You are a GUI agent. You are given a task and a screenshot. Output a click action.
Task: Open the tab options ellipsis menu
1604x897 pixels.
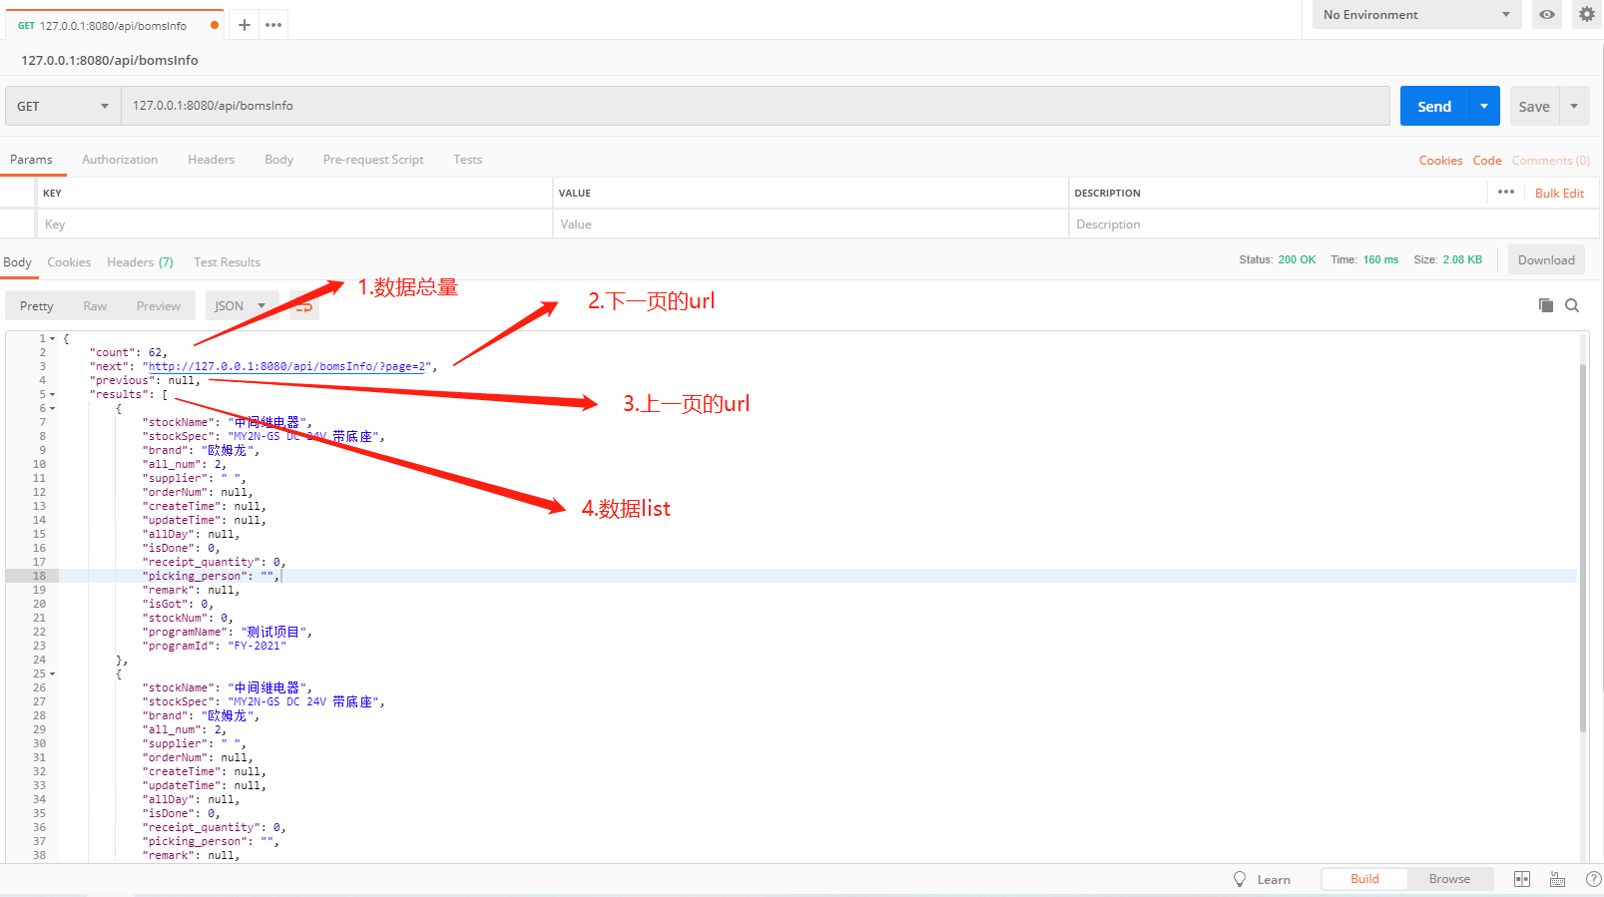click(273, 25)
